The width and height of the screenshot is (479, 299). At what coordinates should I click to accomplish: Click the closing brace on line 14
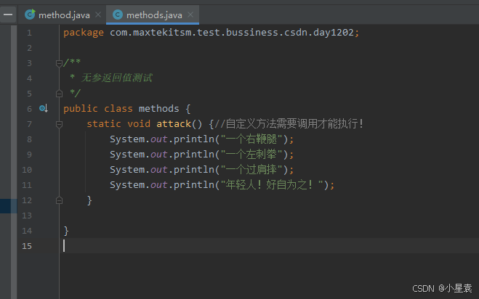point(66,231)
